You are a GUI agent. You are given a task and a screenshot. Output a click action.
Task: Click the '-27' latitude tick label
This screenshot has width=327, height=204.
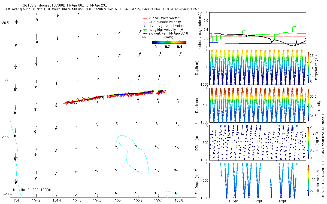[x=7, y=80]
